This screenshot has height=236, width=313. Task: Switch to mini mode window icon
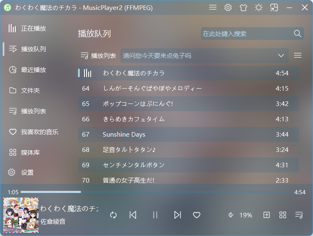[x=274, y=7]
